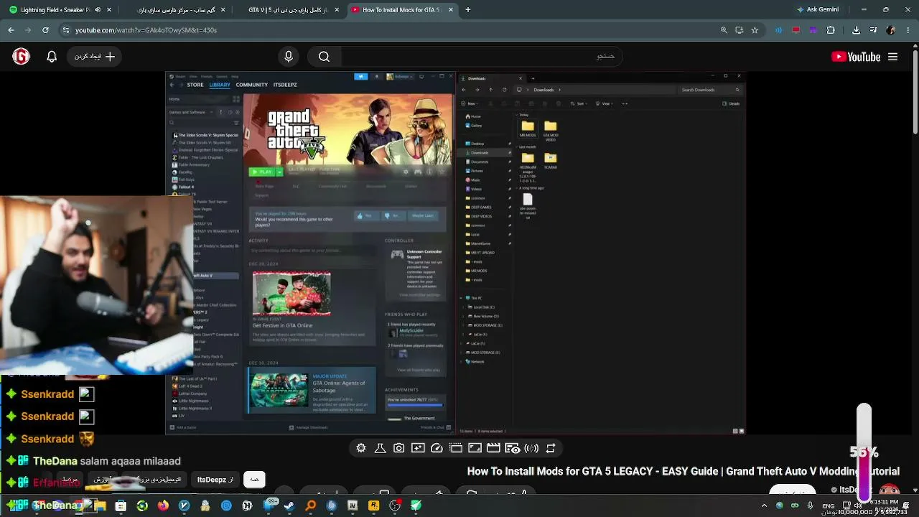Screen dimensions: 919x517
Task: Open Games and Software filter dropdown
Action: point(190,112)
